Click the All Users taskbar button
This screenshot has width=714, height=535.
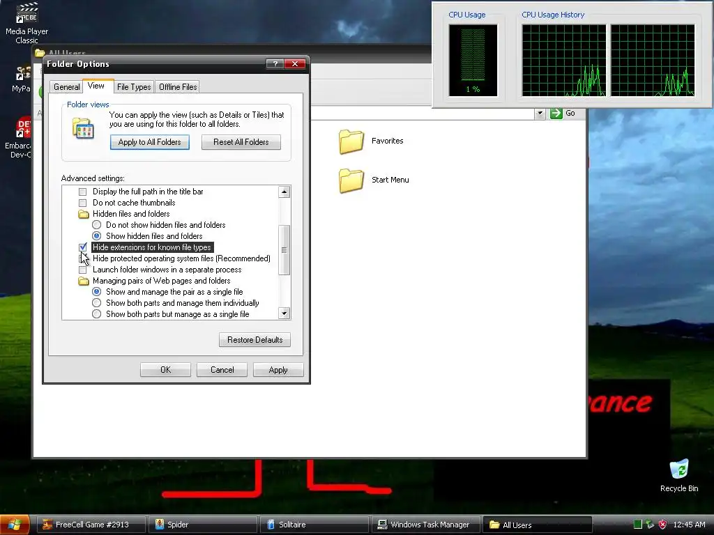(538, 525)
